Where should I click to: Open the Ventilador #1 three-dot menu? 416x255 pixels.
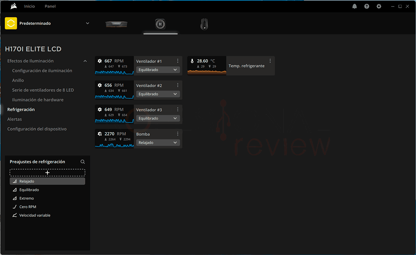[178, 61]
